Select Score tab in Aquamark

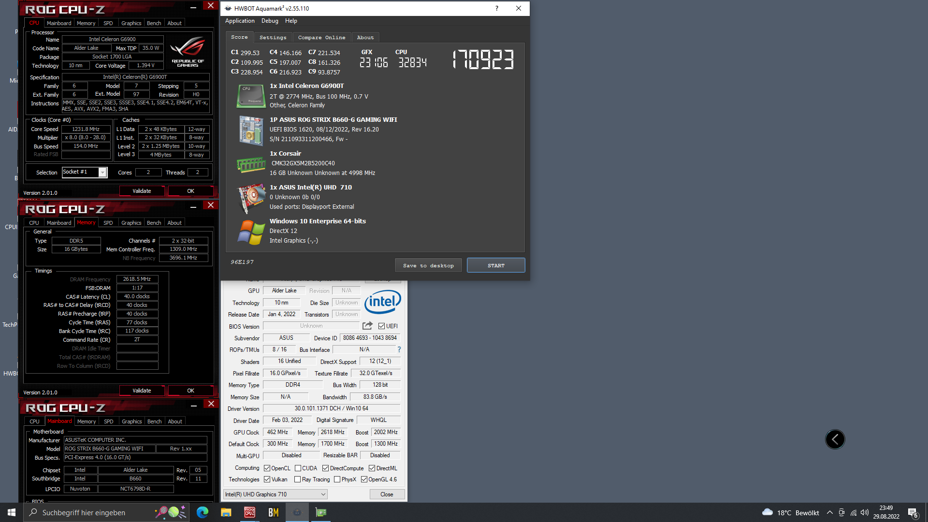[x=239, y=37]
